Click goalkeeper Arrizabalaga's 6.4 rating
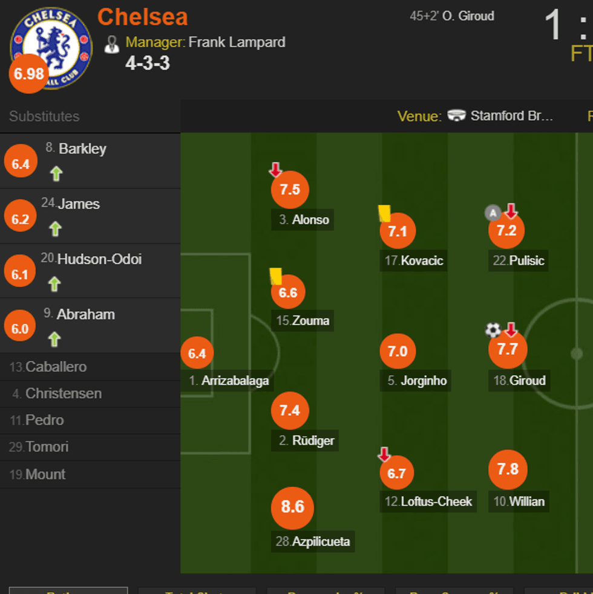 click(197, 353)
